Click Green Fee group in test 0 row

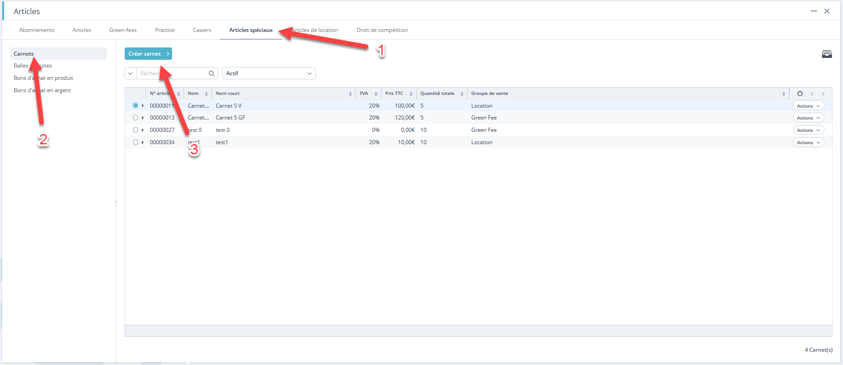484,130
